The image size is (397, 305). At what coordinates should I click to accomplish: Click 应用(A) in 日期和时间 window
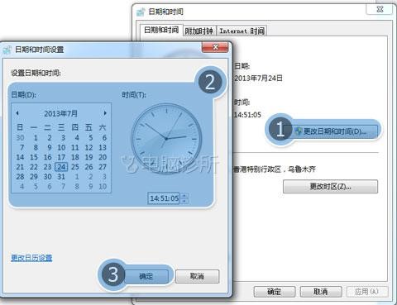click(367, 292)
